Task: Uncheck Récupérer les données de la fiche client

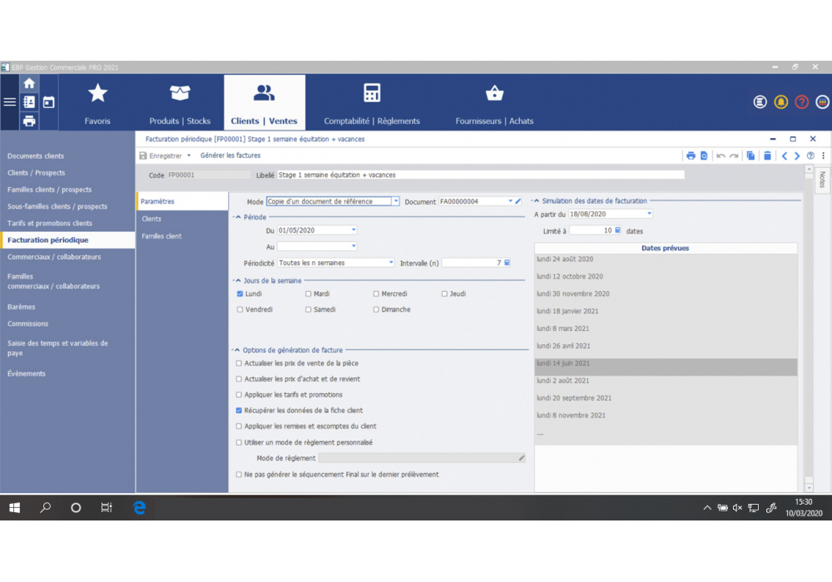Action: click(x=240, y=410)
